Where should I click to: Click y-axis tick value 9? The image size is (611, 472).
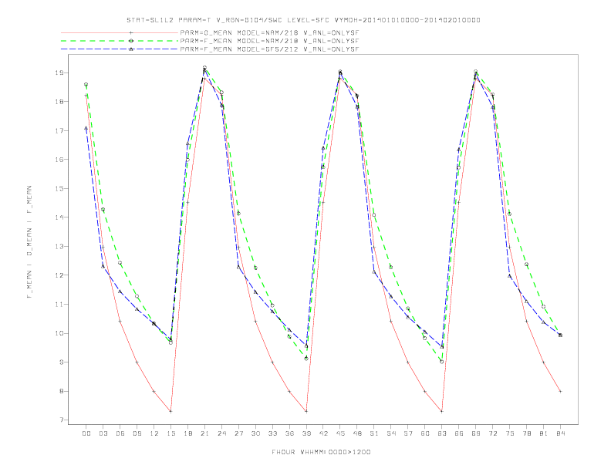[x=62, y=362]
